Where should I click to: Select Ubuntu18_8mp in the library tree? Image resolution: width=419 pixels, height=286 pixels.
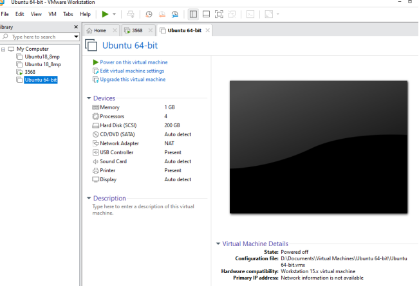click(42, 57)
